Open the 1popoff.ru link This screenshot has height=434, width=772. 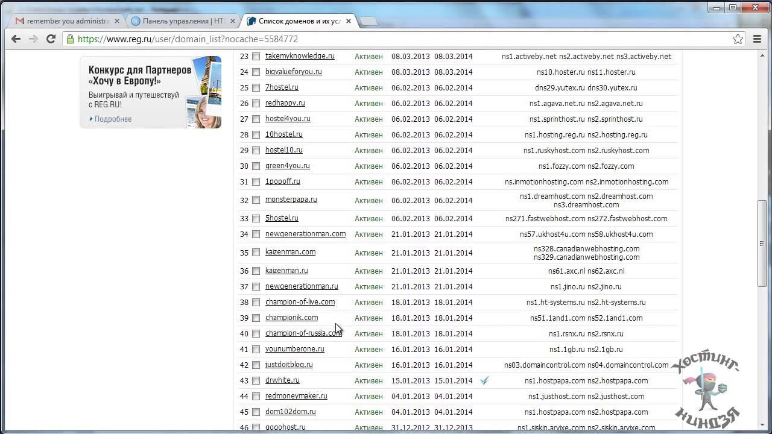tap(283, 181)
